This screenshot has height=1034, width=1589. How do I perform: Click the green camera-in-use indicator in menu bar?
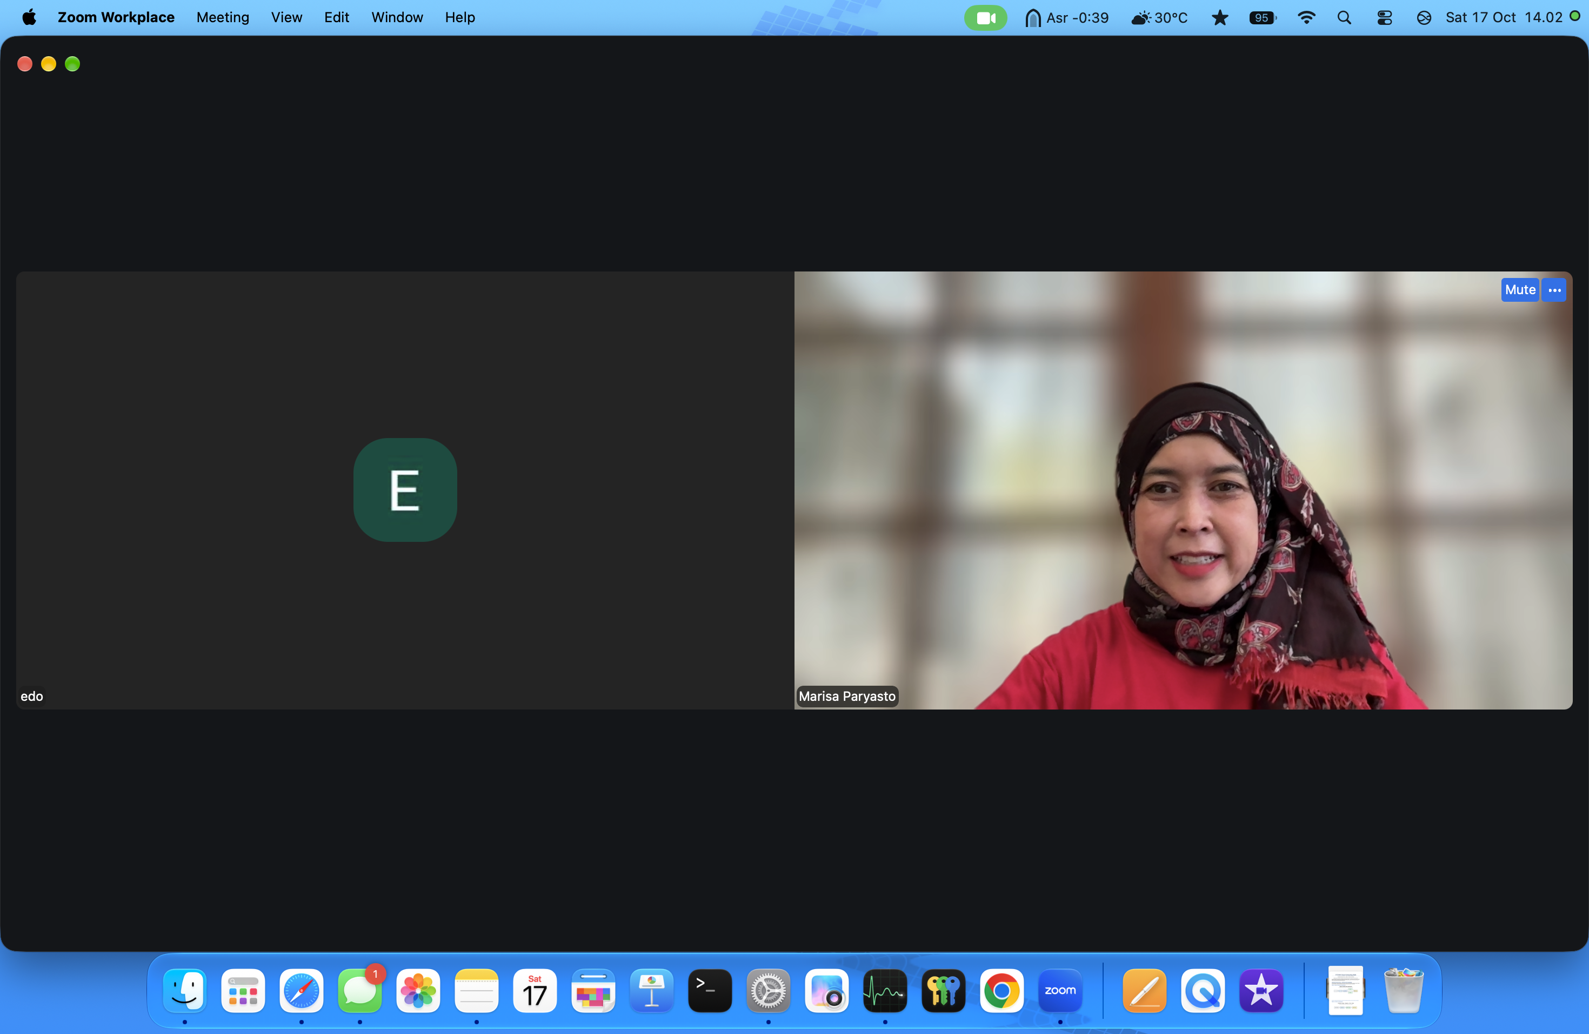pos(985,18)
